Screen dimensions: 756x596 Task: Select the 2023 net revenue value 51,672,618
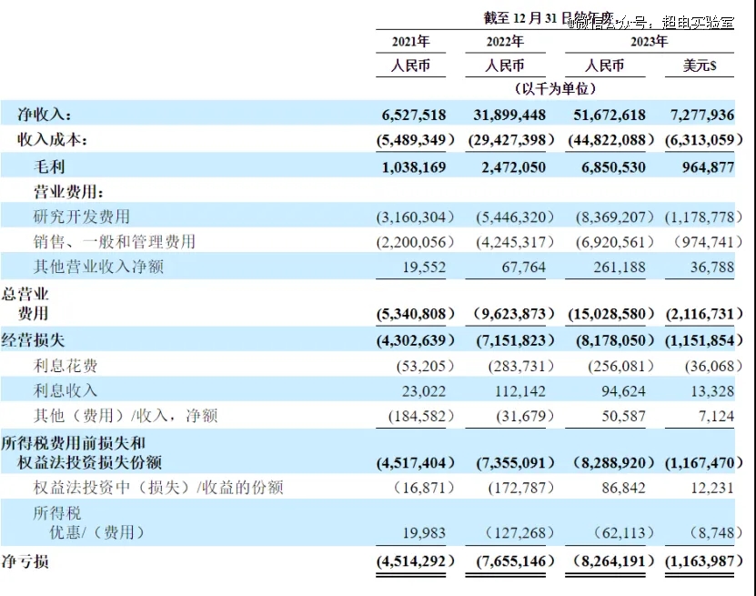pyautogui.click(x=605, y=115)
